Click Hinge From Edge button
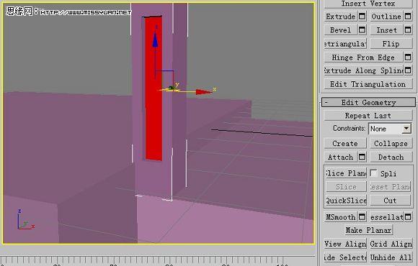Viewport: 418px width, 266px height. tap(364, 58)
